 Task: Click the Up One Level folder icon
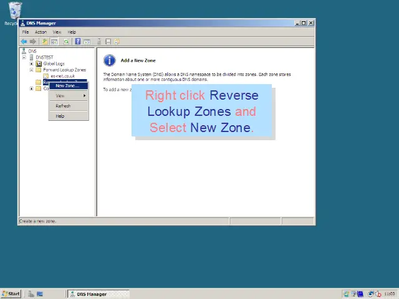[45, 42]
